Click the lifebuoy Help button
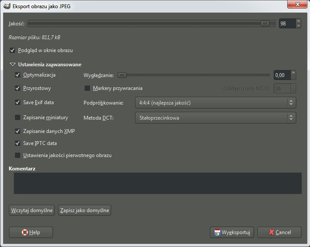 (31, 232)
